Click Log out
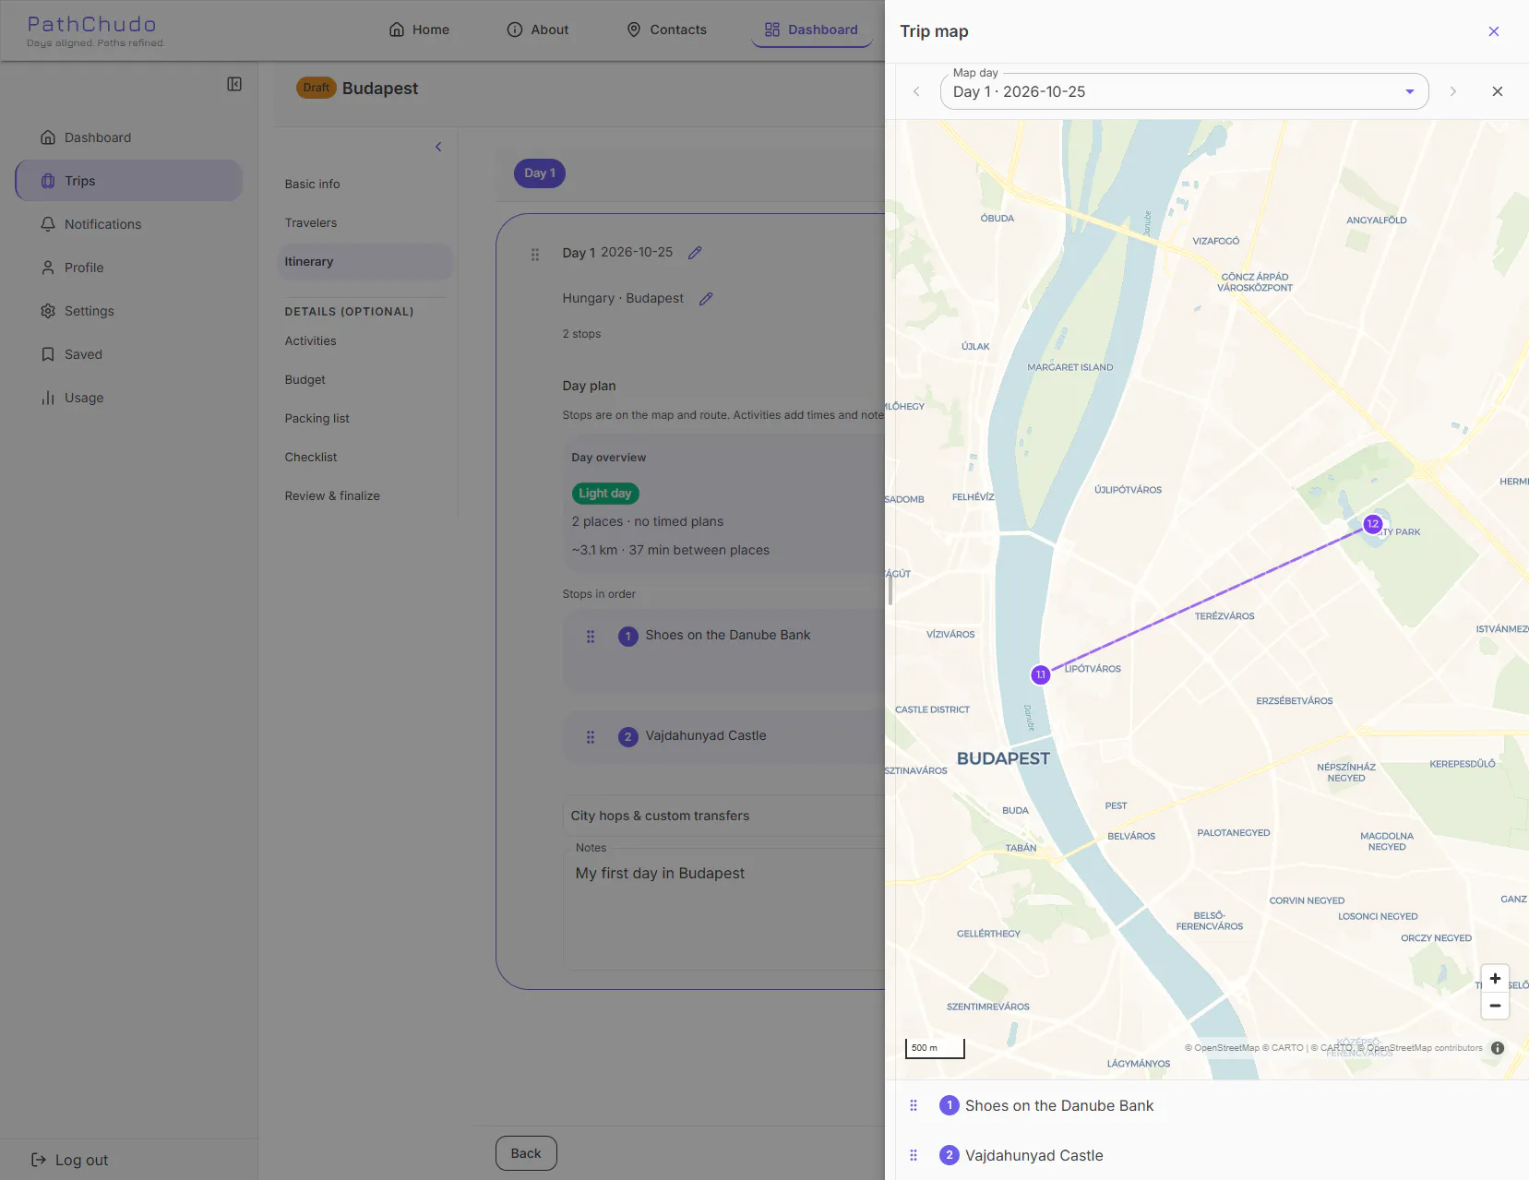This screenshot has height=1180, width=1529. 70,1160
